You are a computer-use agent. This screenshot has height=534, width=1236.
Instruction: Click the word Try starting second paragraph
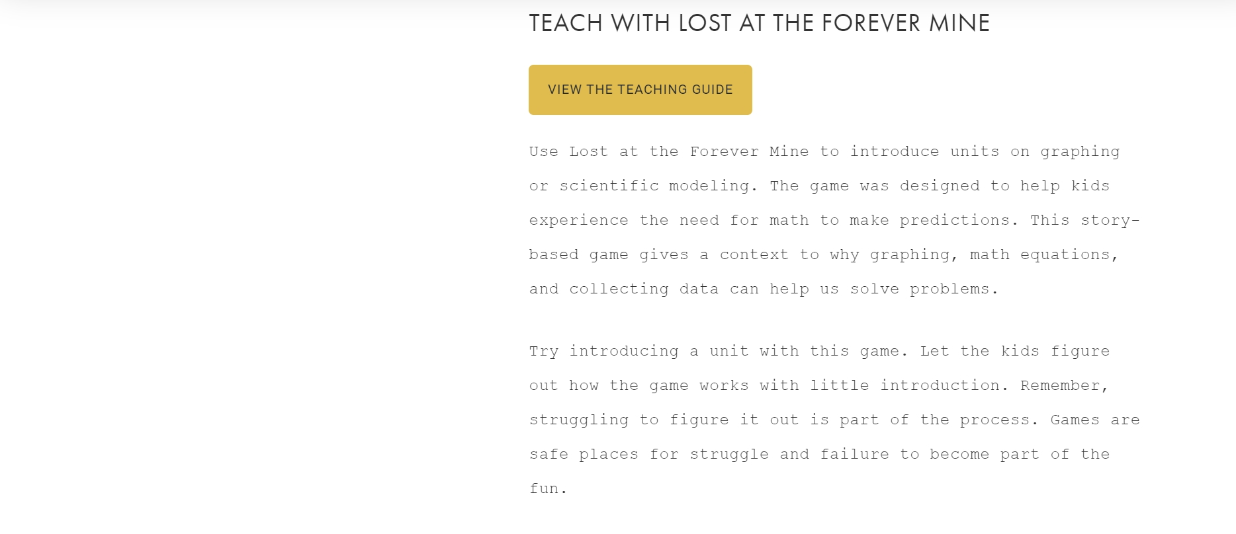click(x=544, y=352)
